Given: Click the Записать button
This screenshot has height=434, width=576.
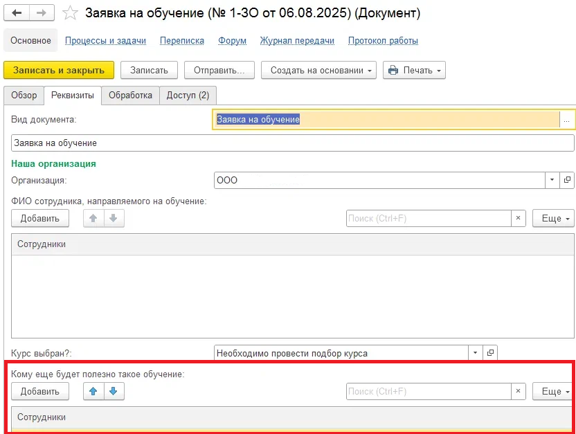Looking at the screenshot, I should pyautogui.click(x=149, y=70).
